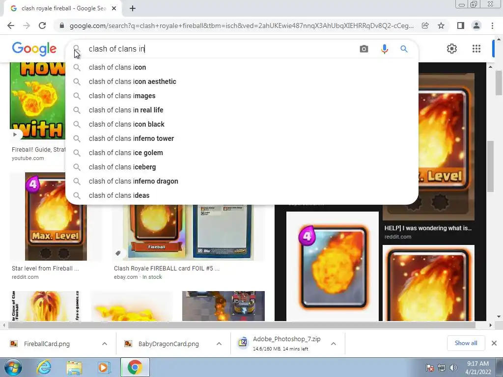Expand options for BabyDragonCard.png download
This screenshot has width=503, height=377.
coord(219,344)
